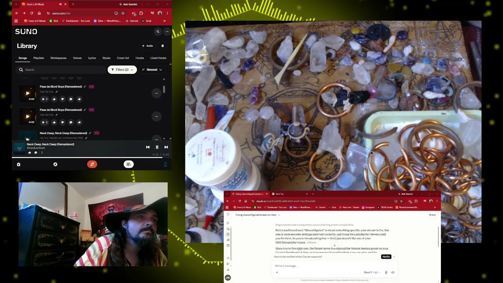Edit title of first Pass da Blunt Boys
This screenshot has height=283, width=503.
pos(84,86)
